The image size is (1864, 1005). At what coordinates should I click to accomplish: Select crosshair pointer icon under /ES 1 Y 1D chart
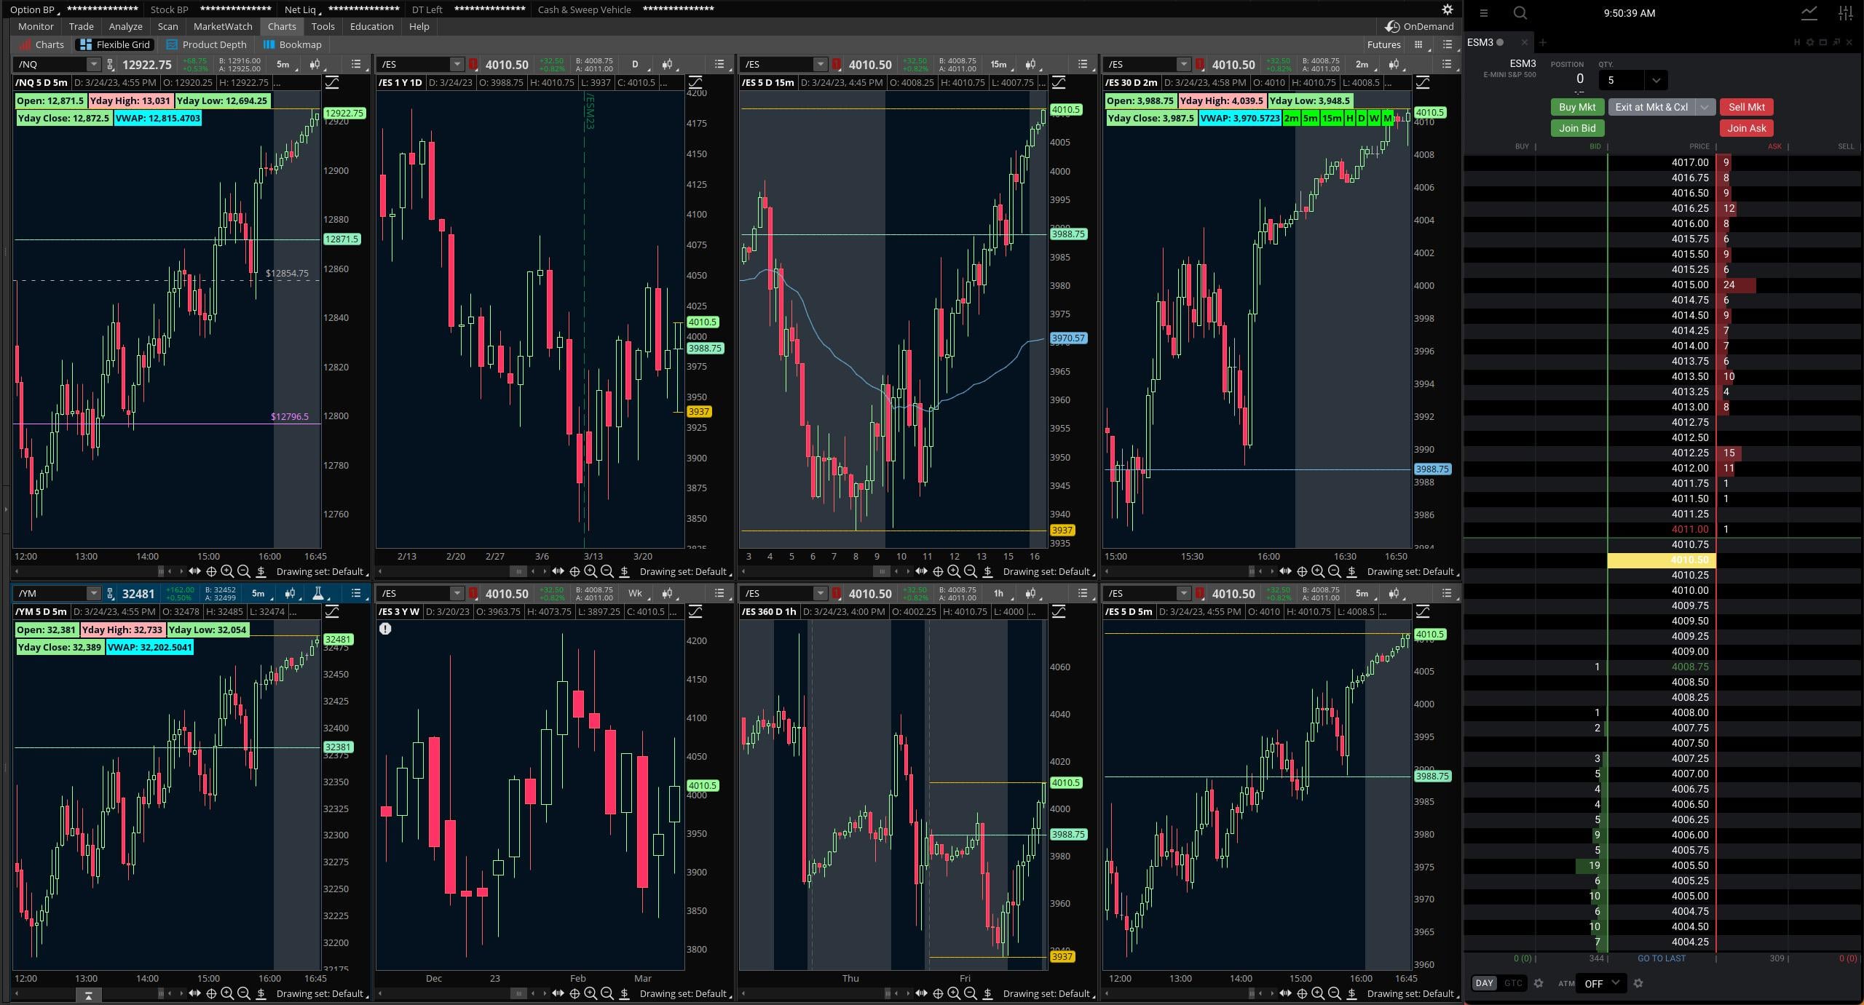point(574,571)
